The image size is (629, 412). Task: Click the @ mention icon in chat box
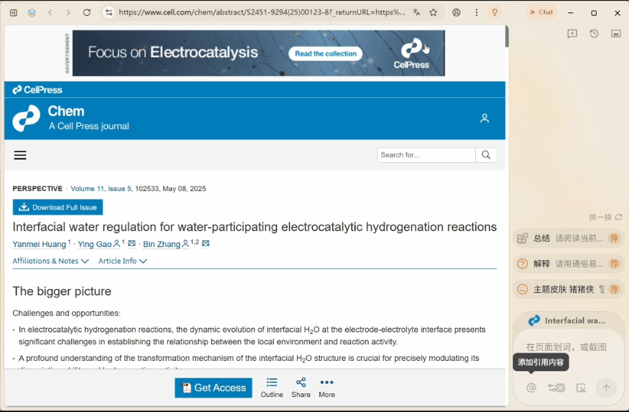point(532,388)
